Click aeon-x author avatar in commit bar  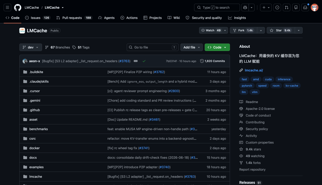click(25, 61)
